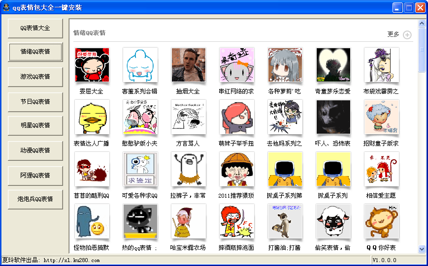The width and height of the screenshot is (428, 266).
Task: Expand more packs with the 更多 plus icon
Action: pos(407,35)
